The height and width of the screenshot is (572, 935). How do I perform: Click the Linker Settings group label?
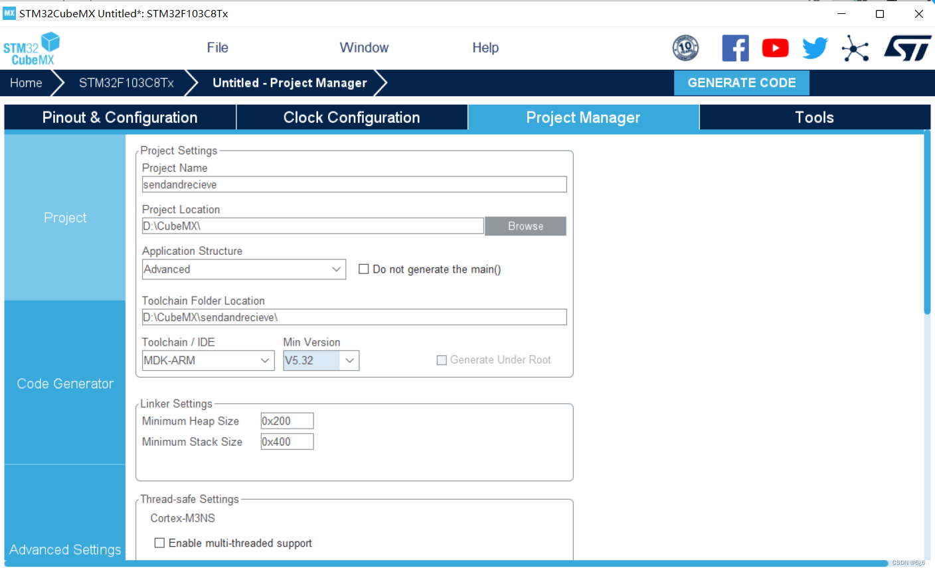(x=176, y=403)
